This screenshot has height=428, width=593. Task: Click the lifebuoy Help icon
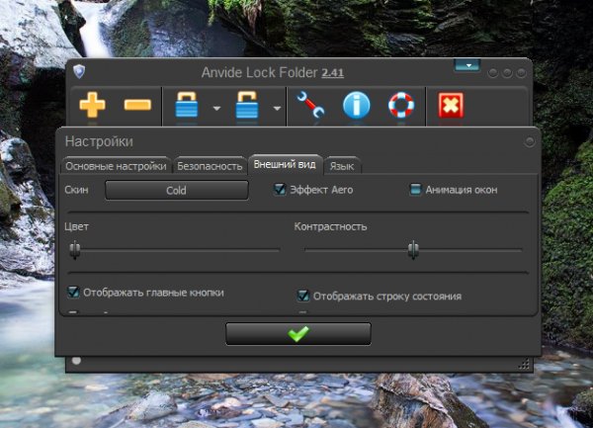click(401, 105)
